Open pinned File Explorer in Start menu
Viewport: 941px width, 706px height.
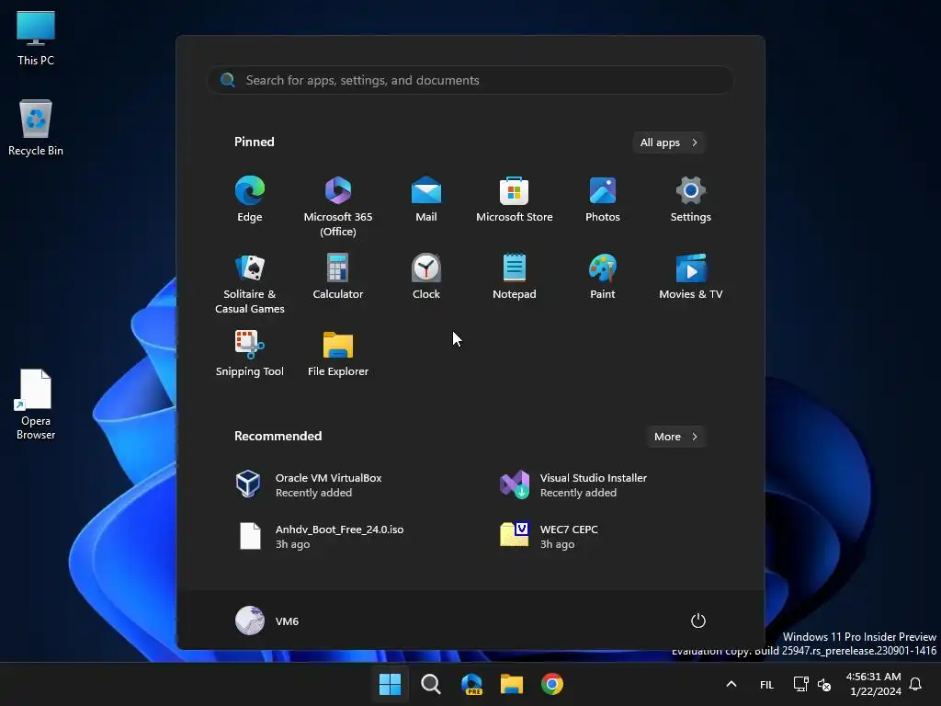(338, 354)
